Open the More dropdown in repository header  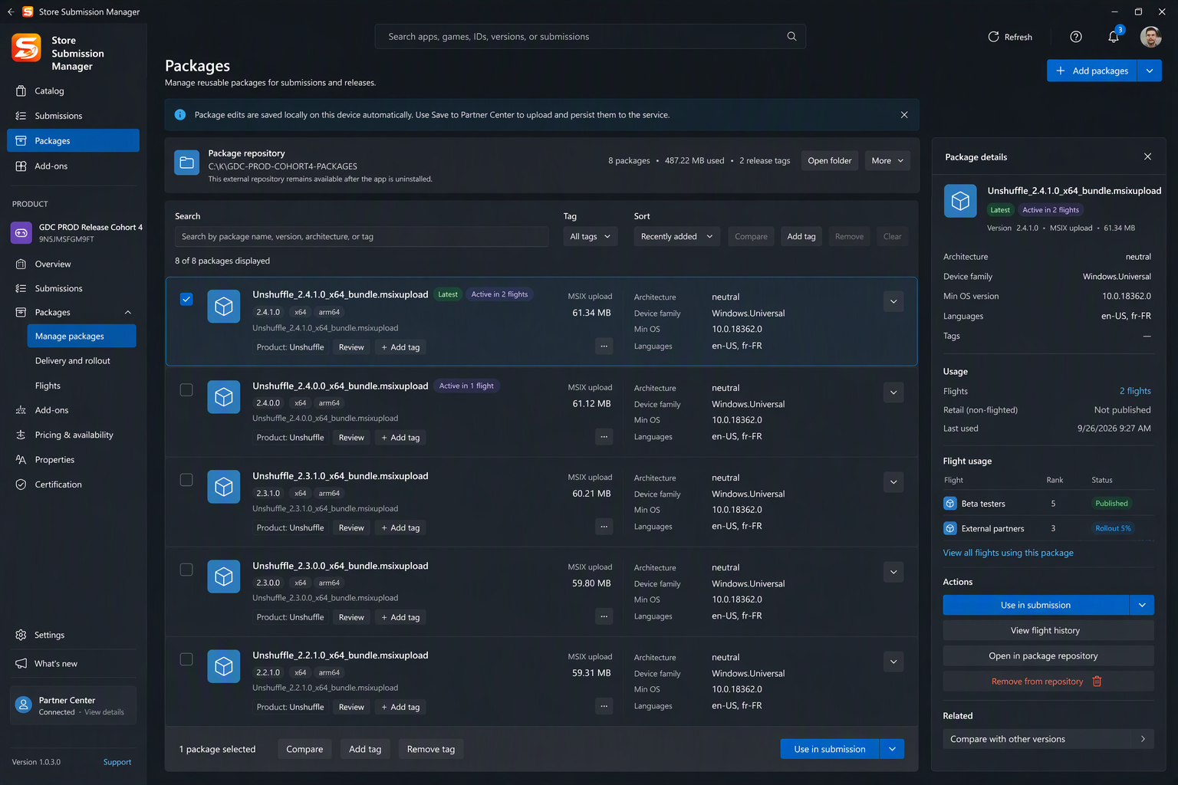point(887,161)
